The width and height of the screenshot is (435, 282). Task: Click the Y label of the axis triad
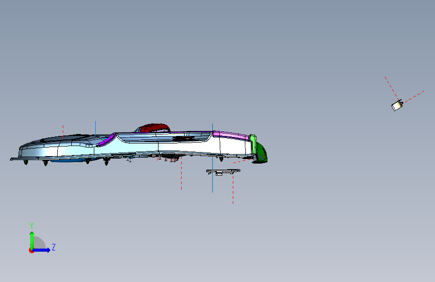coord(32,226)
